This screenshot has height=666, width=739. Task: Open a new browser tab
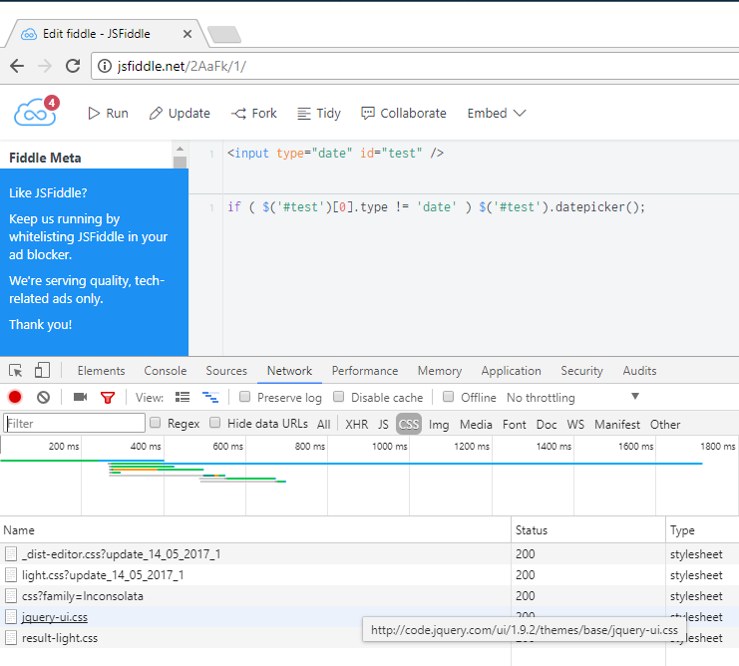tap(224, 34)
